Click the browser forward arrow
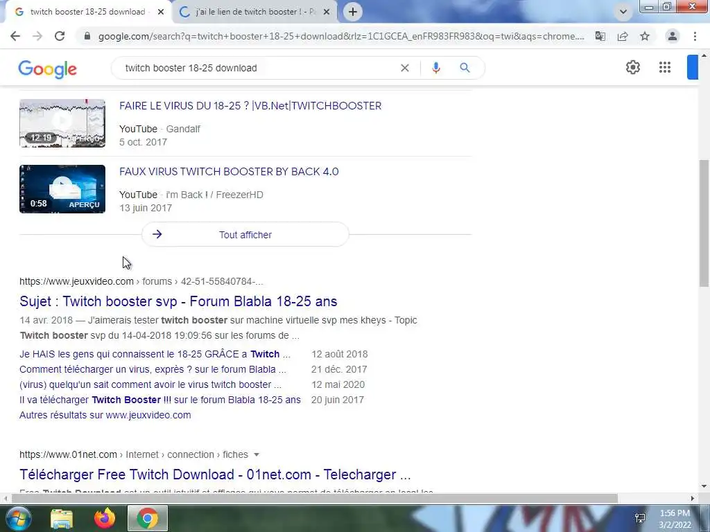The height and width of the screenshot is (532, 710). 37,36
